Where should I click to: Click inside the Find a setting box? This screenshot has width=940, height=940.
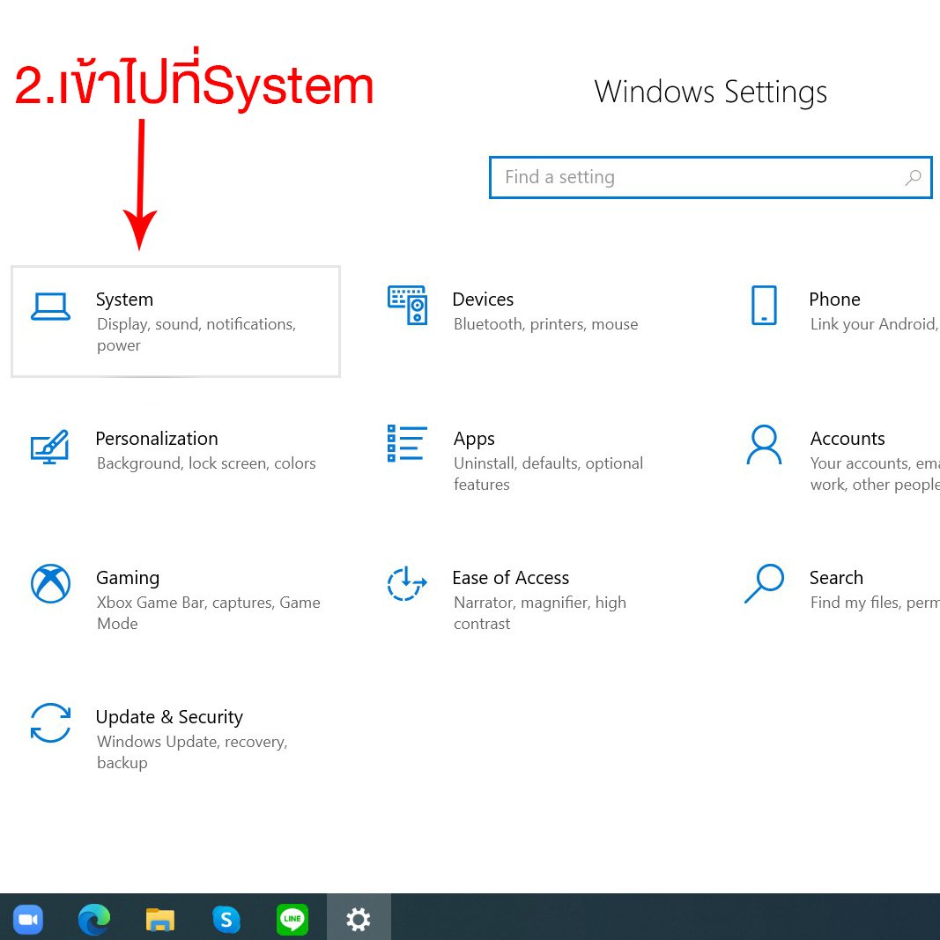coord(696,177)
